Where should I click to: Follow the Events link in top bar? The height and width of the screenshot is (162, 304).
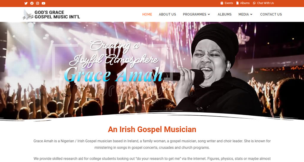click(229, 3)
